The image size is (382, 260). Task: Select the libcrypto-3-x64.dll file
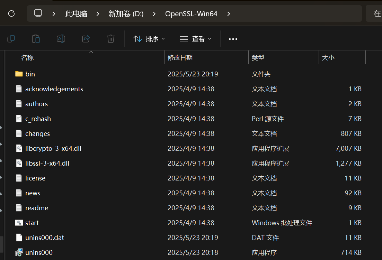(x=53, y=148)
